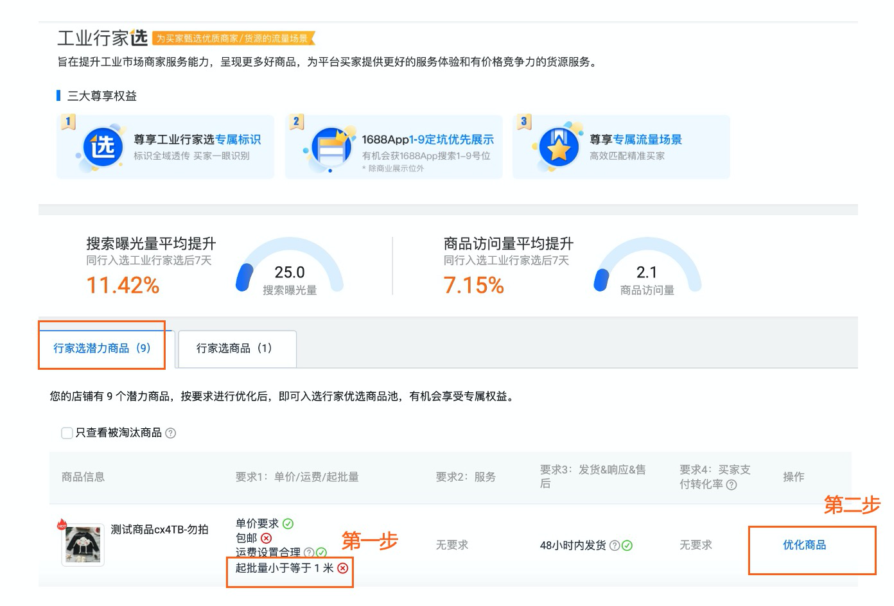Click the star medal icon for 专属流量场景
Screen dimensions: 894x606
[559, 146]
